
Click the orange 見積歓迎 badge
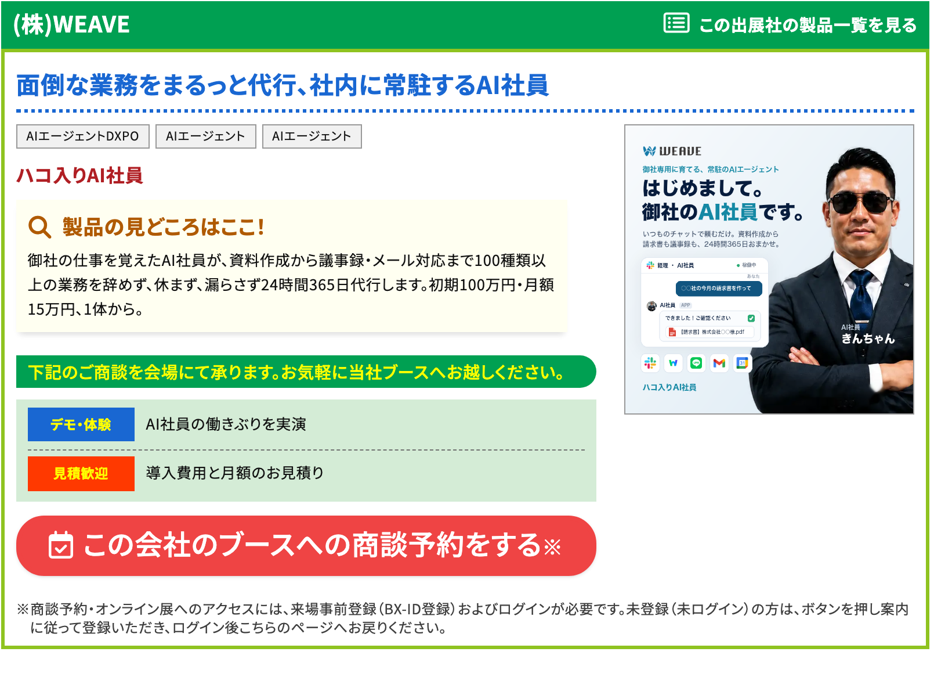(81, 474)
